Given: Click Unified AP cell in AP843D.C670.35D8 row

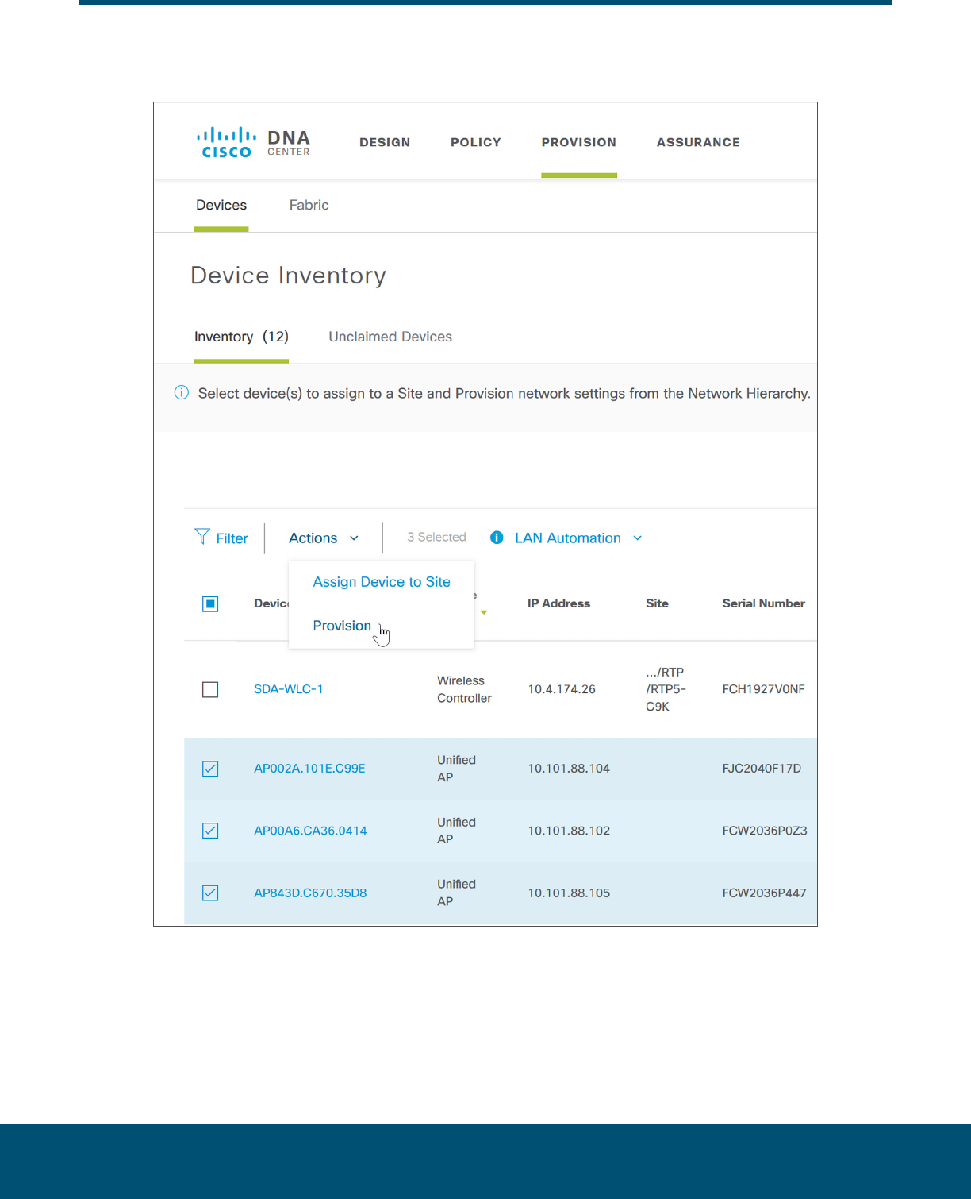Looking at the screenshot, I should [456, 893].
